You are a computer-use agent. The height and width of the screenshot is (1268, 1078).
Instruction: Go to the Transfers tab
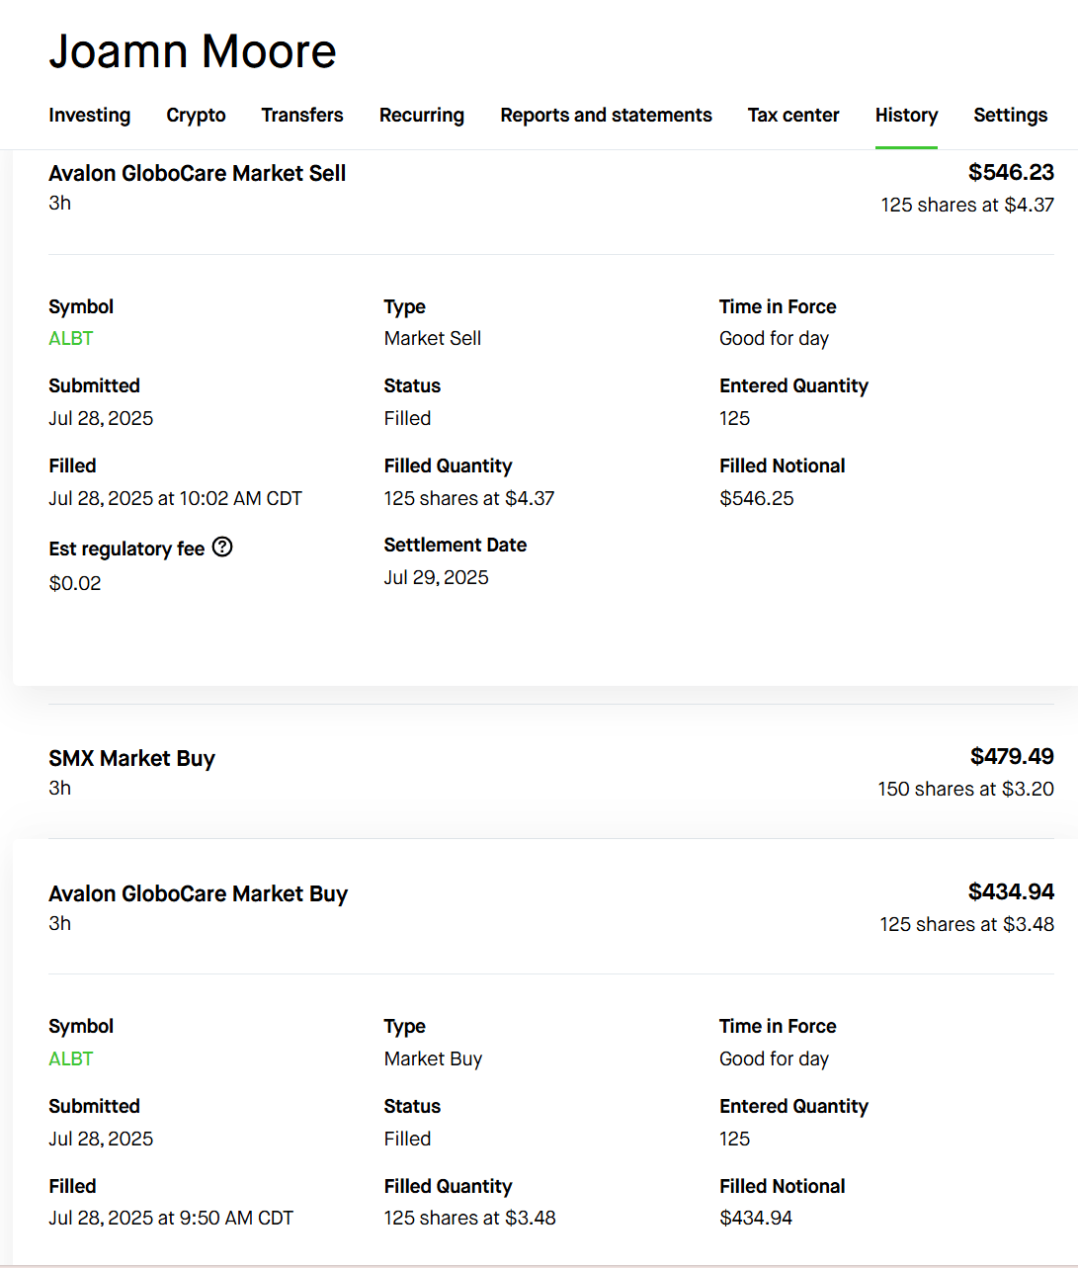tap(302, 115)
